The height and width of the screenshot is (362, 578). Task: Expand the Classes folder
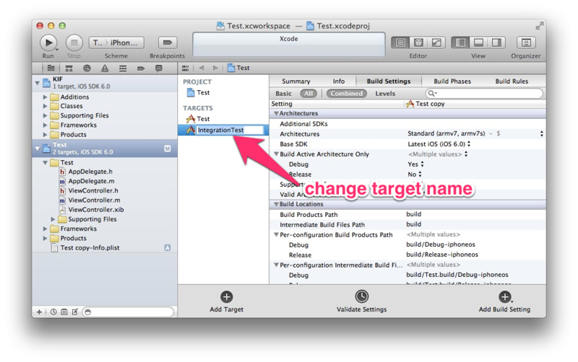(x=45, y=106)
